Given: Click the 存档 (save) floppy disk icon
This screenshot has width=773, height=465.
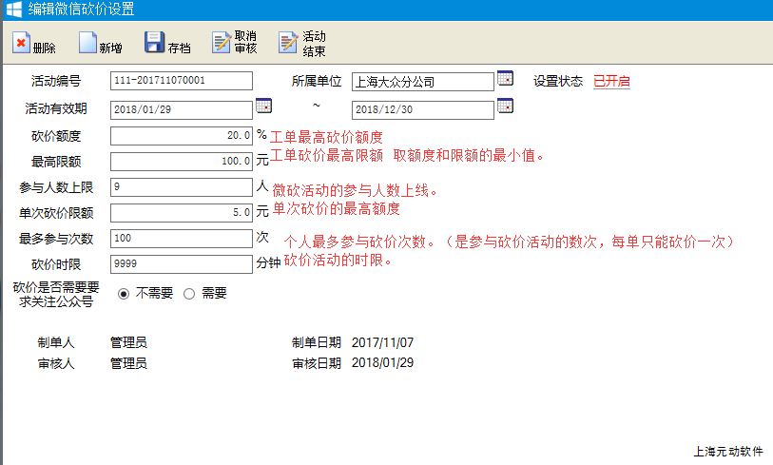Looking at the screenshot, I should coord(154,44).
